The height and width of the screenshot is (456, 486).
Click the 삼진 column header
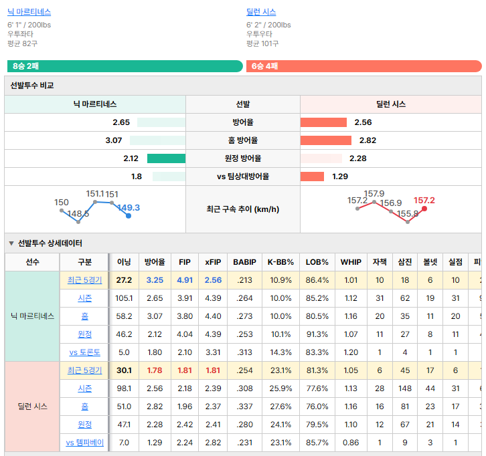405,262
